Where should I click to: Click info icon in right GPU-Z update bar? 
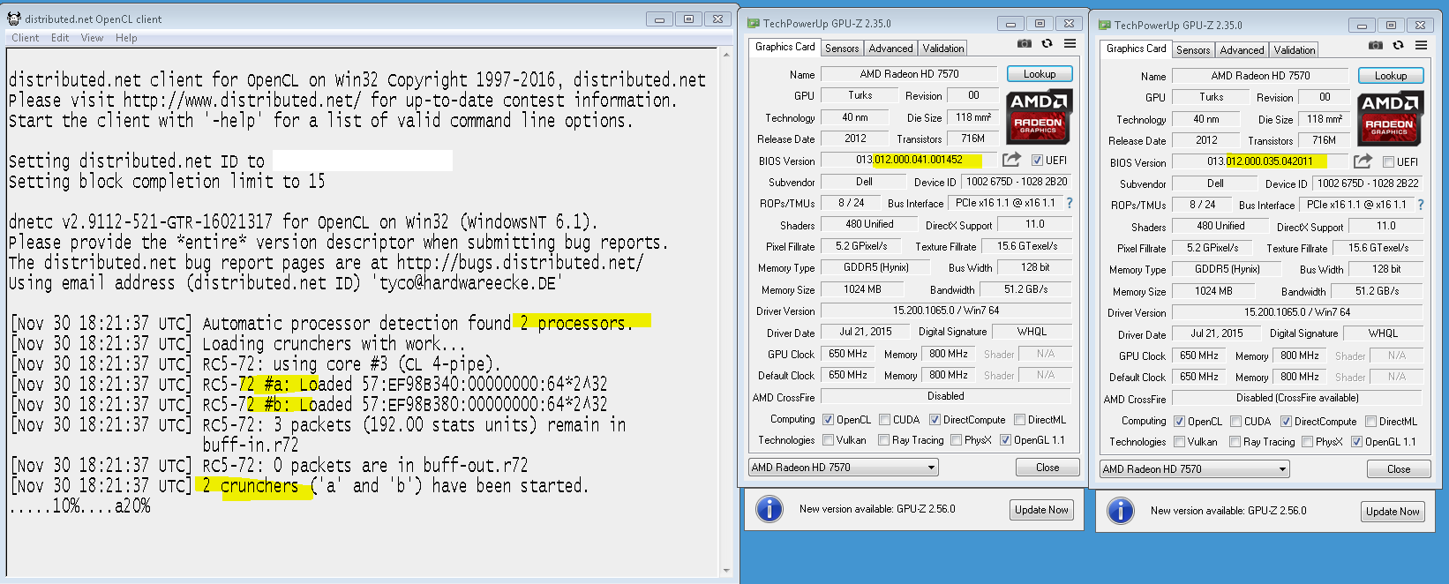1121,511
